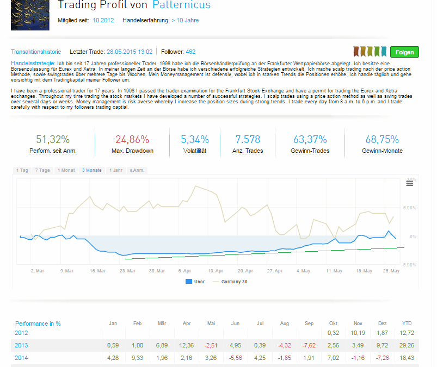The height and width of the screenshot is (367, 437).
Task: Select the 1 Monat chart range
Action: [x=66, y=170]
